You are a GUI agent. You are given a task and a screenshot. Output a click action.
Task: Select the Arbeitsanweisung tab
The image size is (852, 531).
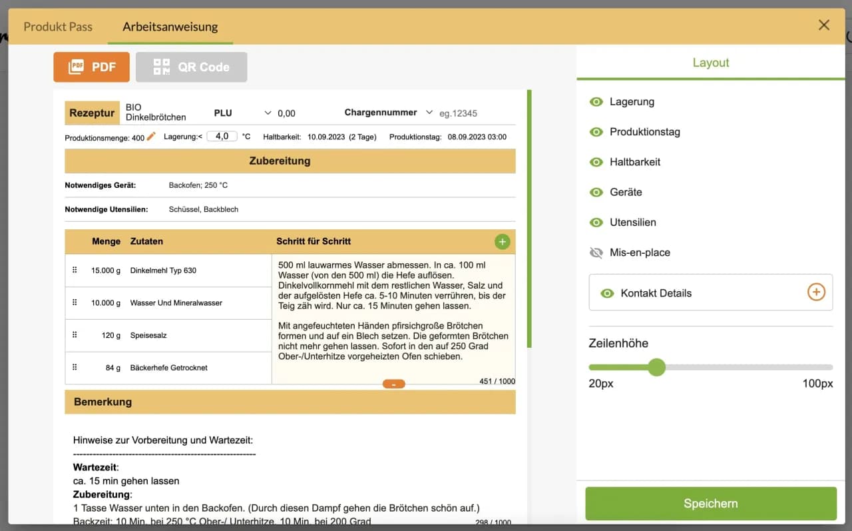170,27
